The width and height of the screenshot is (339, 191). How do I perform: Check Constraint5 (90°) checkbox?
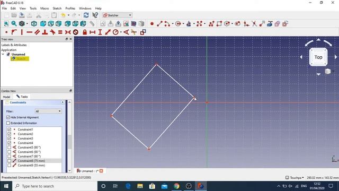point(10,147)
